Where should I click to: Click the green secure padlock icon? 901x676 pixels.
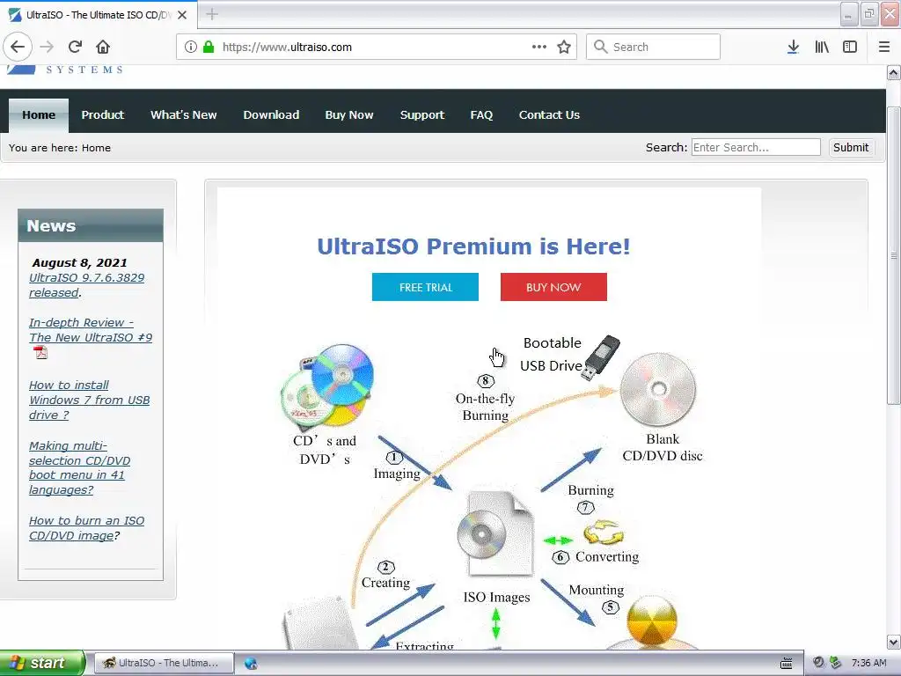[x=209, y=47]
